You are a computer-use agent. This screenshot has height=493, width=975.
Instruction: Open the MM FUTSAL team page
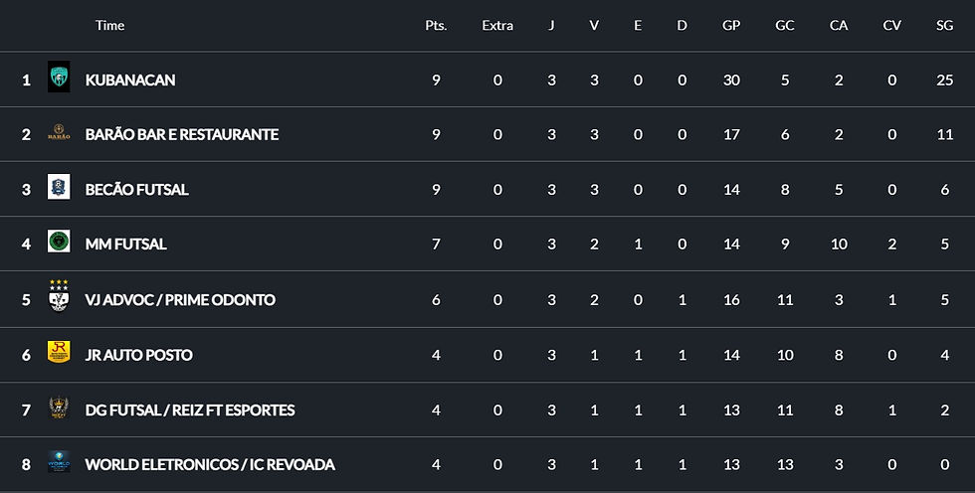click(x=126, y=244)
